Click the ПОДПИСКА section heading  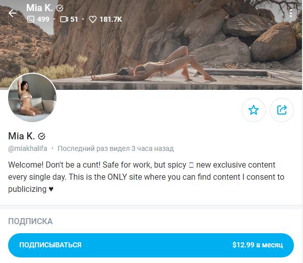(30, 222)
